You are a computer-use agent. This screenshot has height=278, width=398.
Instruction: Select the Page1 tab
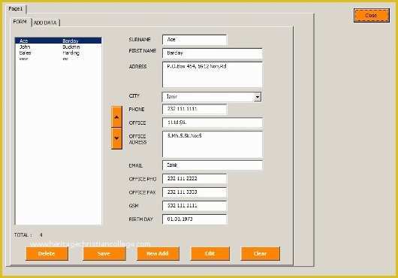(16, 9)
